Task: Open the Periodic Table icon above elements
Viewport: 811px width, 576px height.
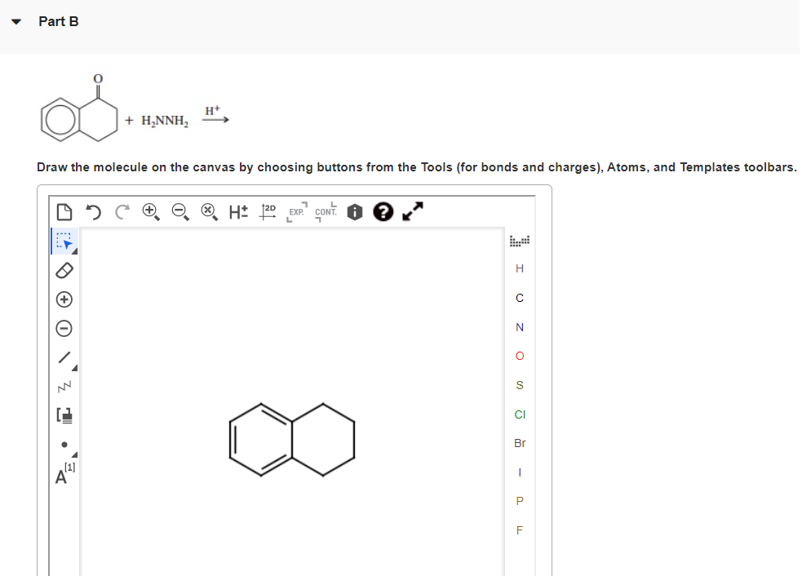Action: tap(520, 239)
